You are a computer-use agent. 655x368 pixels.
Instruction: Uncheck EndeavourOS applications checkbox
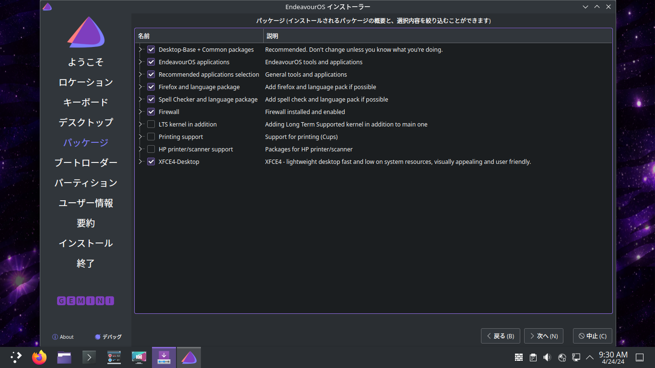click(151, 62)
